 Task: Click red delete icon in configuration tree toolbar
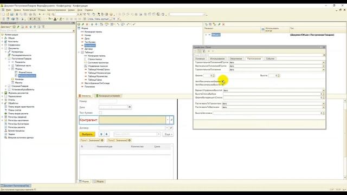click(27, 27)
